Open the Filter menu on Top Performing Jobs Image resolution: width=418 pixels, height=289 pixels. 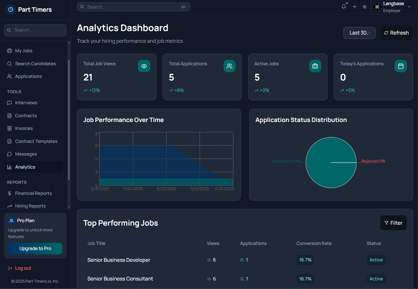point(393,223)
